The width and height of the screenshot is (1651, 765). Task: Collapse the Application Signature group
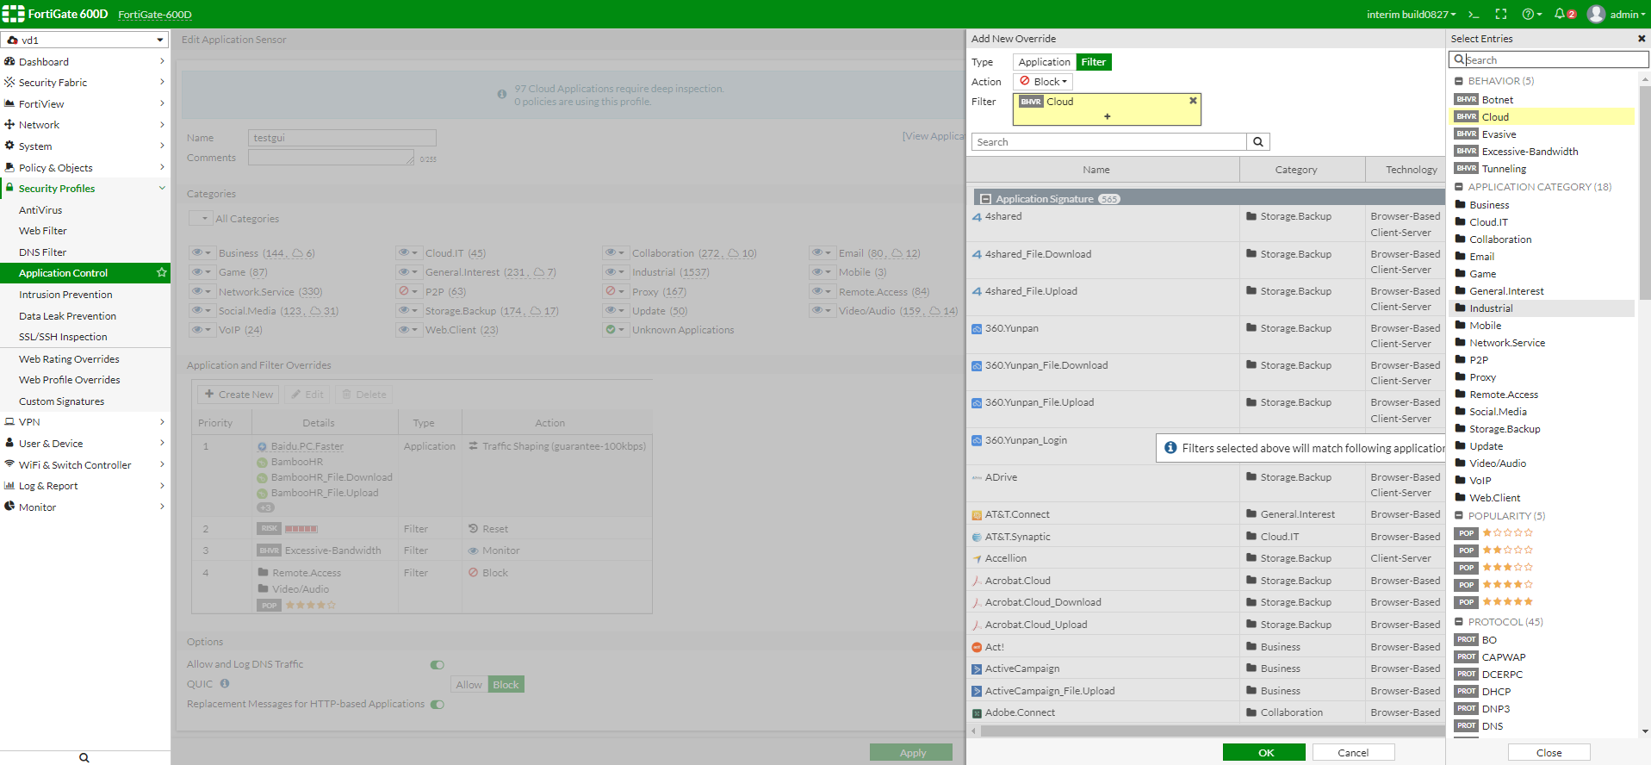(x=986, y=199)
